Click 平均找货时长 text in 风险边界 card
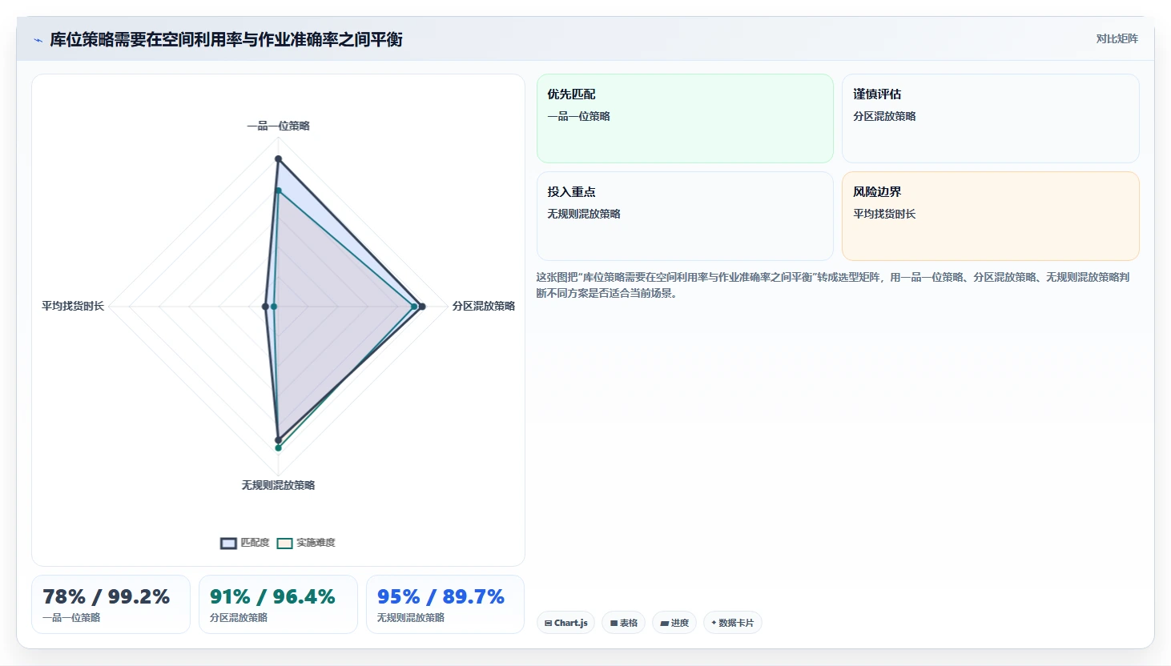The image size is (1171, 666). (884, 214)
